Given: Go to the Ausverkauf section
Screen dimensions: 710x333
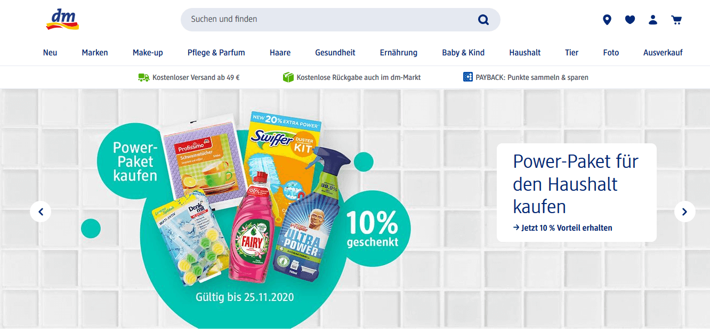Looking at the screenshot, I should [663, 52].
